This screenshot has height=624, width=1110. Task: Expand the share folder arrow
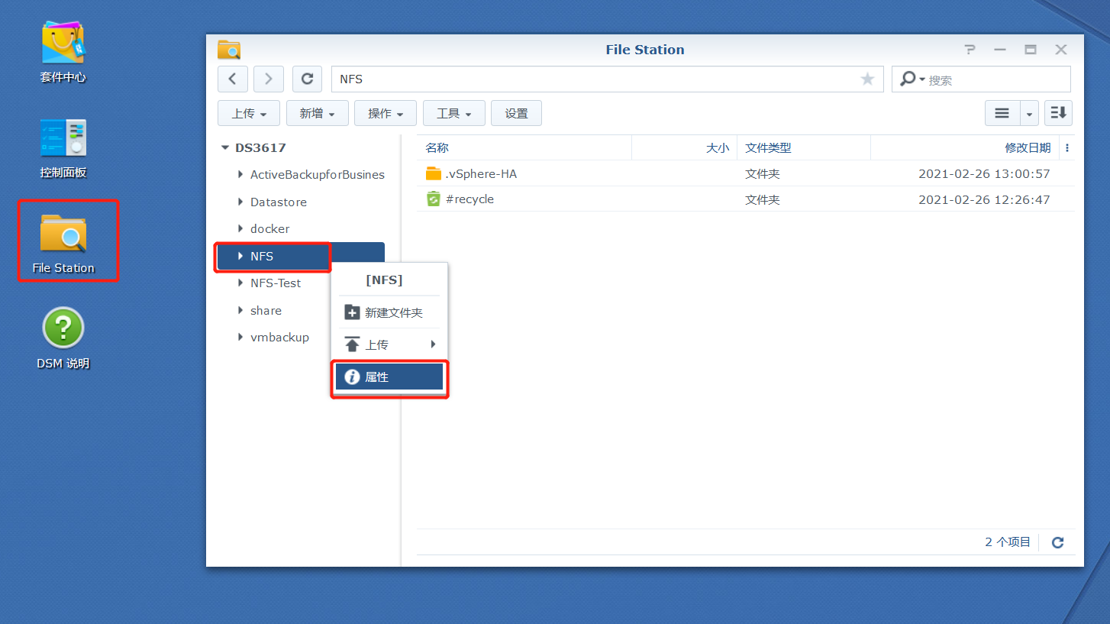click(x=240, y=311)
